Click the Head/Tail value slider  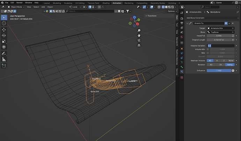(x=219, y=36)
